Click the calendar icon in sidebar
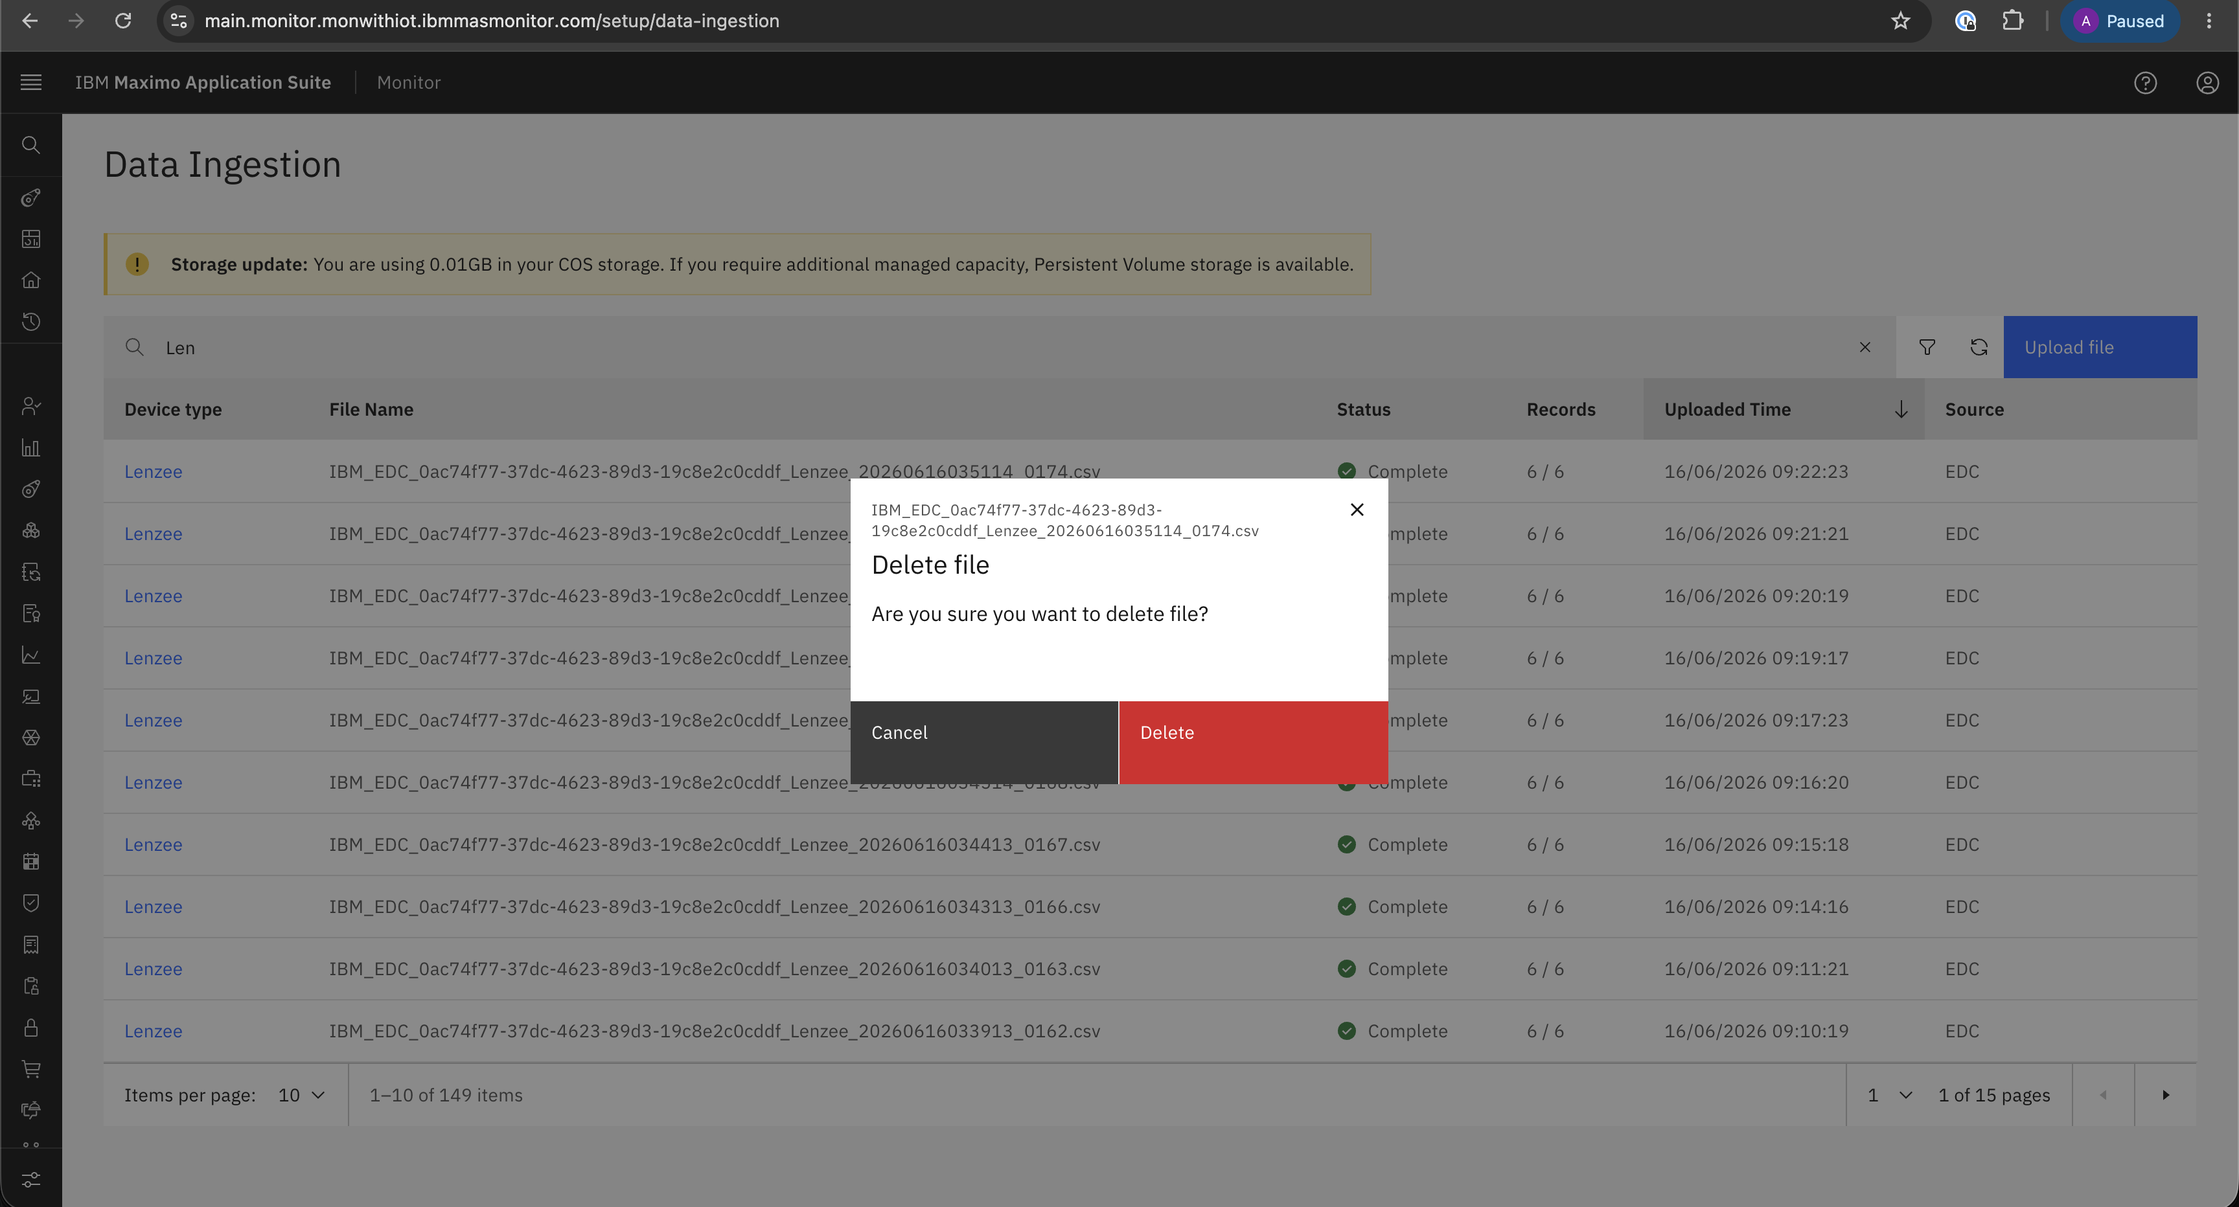The image size is (2239, 1207). tap(31, 862)
